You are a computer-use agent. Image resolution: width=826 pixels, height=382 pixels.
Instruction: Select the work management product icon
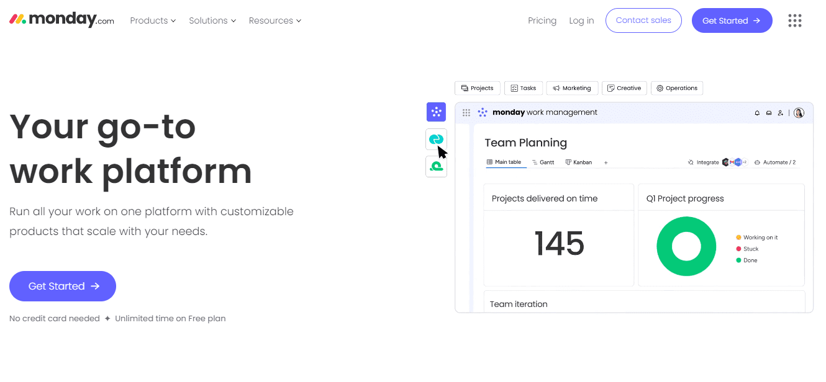(x=436, y=112)
